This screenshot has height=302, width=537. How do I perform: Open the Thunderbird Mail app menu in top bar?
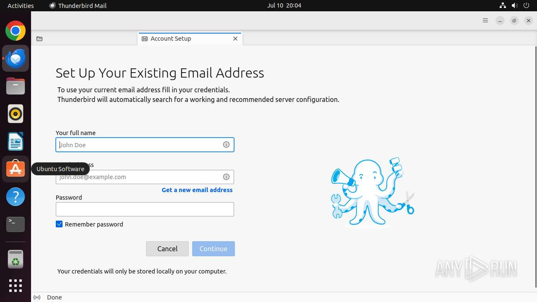click(78, 5)
